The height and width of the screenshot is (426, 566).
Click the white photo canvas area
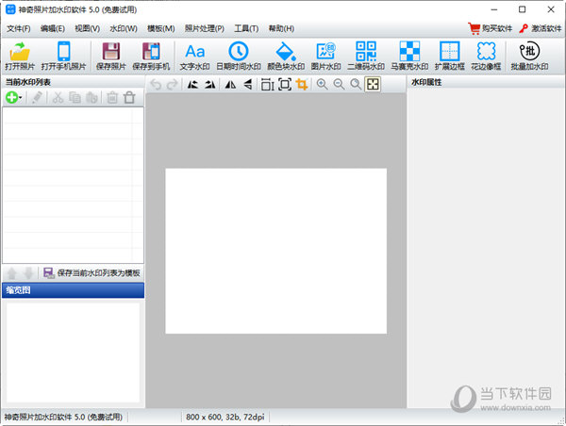pyautogui.click(x=275, y=250)
